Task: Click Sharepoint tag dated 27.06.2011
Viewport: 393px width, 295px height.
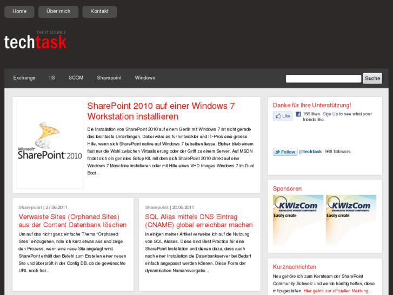Action: click(x=30, y=207)
